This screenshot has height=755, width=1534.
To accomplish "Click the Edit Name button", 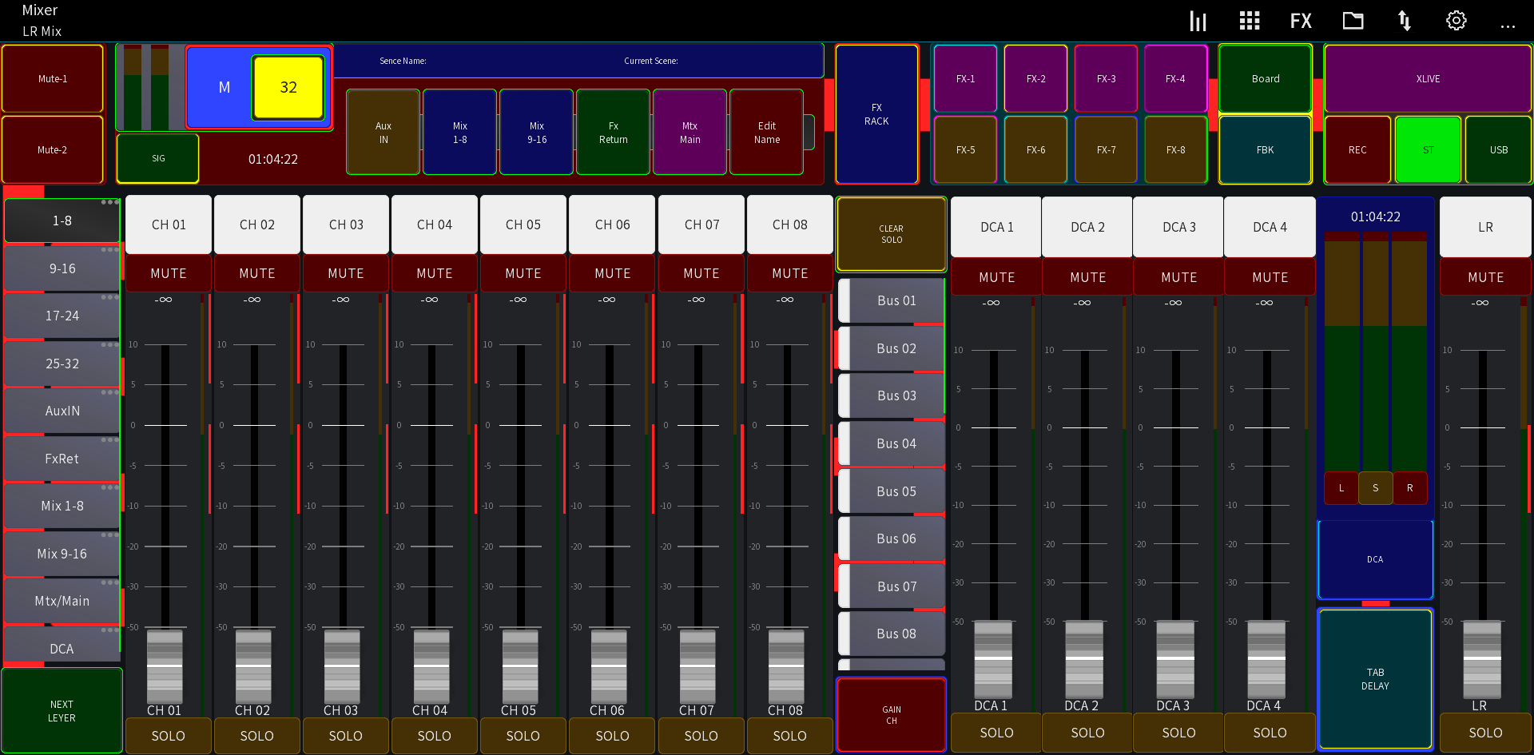I will pos(766,132).
